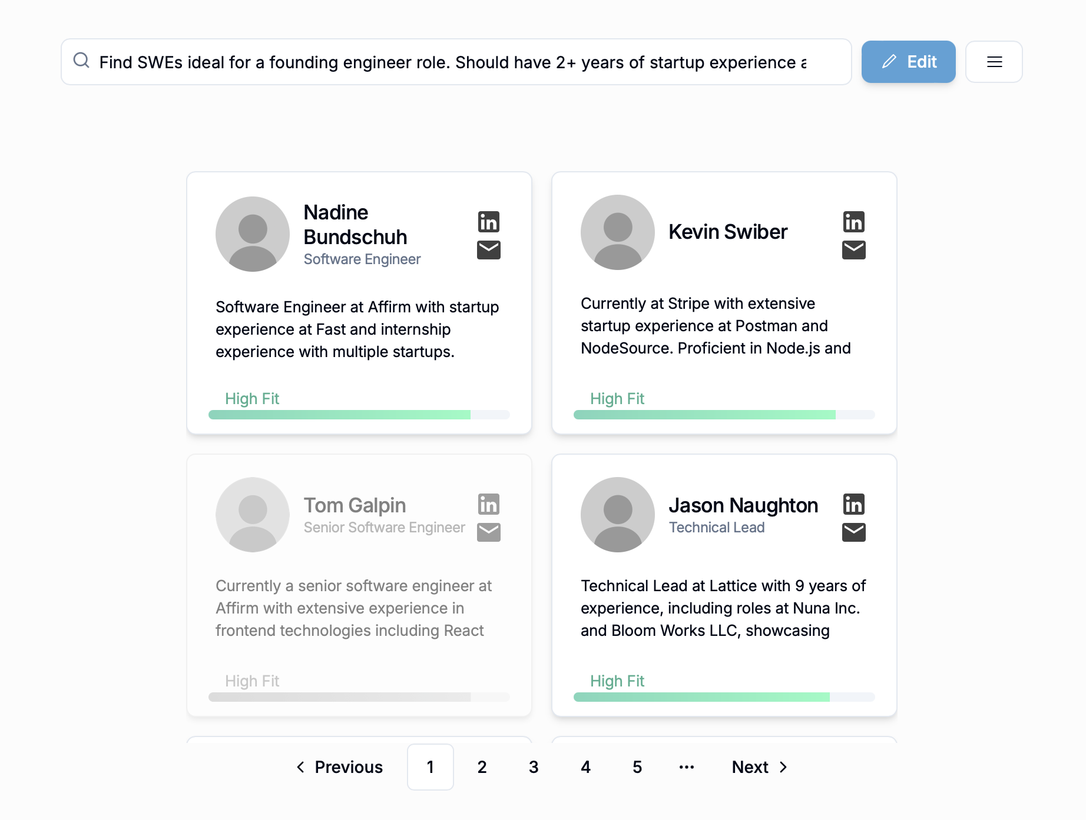The height and width of the screenshot is (820, 1086).
Task: Click the search magnifier icon
Action: [x=81, y=61]
